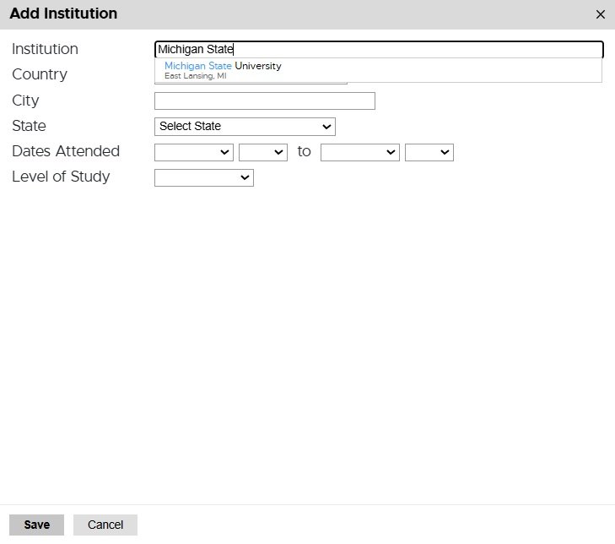Screen dimensions: 615x544
Task: Click the State label
Action: coord(29,126)
